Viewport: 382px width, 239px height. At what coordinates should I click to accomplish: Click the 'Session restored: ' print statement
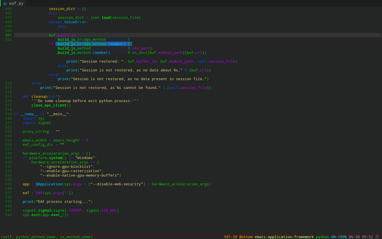152,62
